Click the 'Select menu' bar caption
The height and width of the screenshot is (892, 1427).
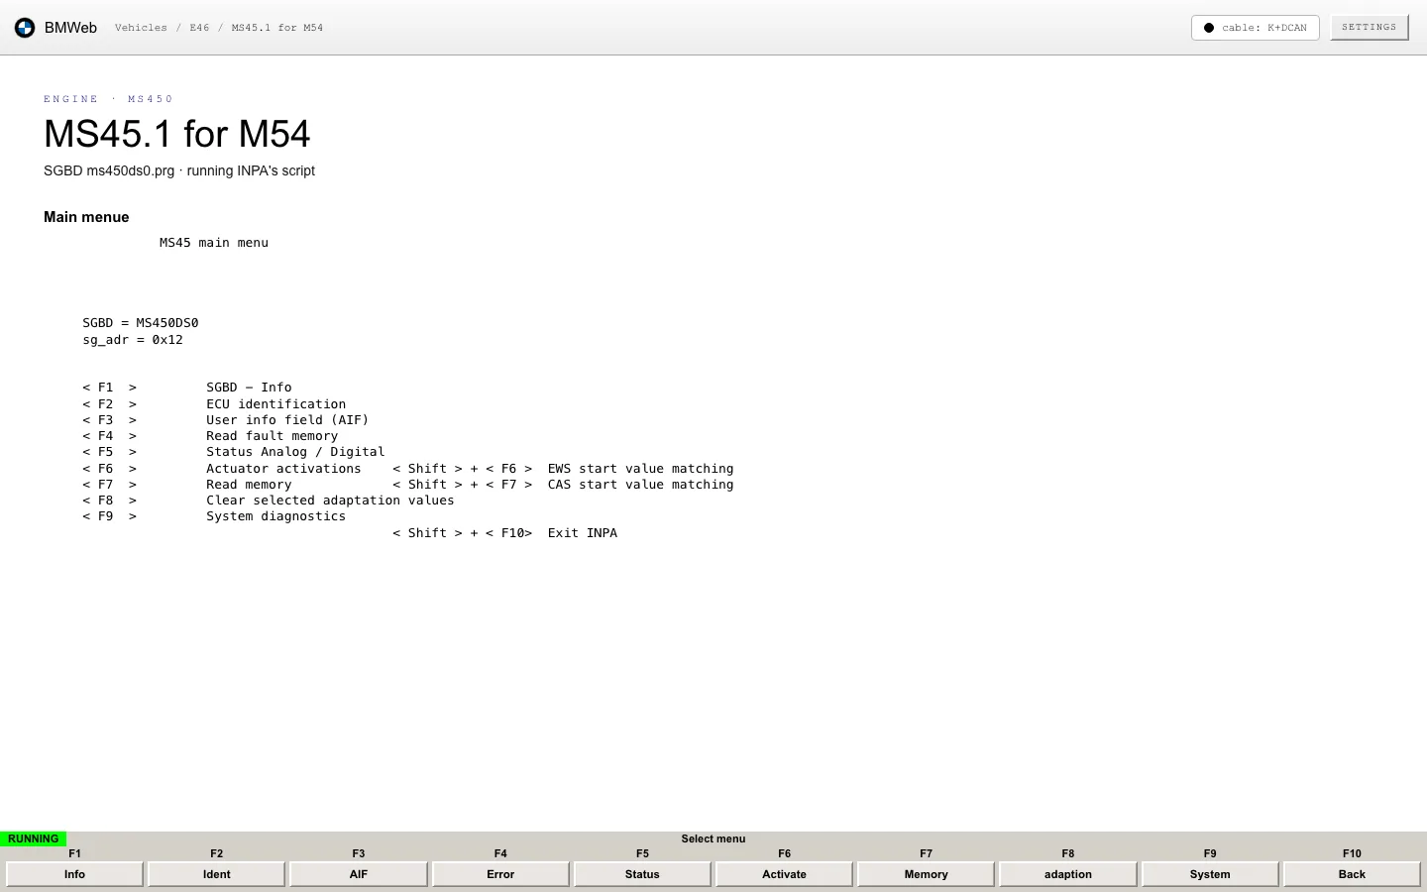pyautogui.click(x=713, y=838)
